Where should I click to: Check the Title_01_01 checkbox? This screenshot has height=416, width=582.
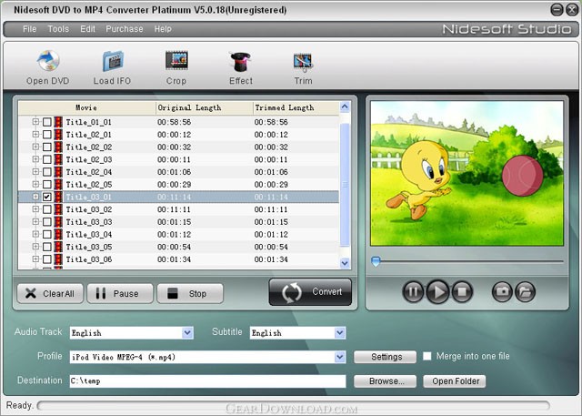[x=46, y=122]
